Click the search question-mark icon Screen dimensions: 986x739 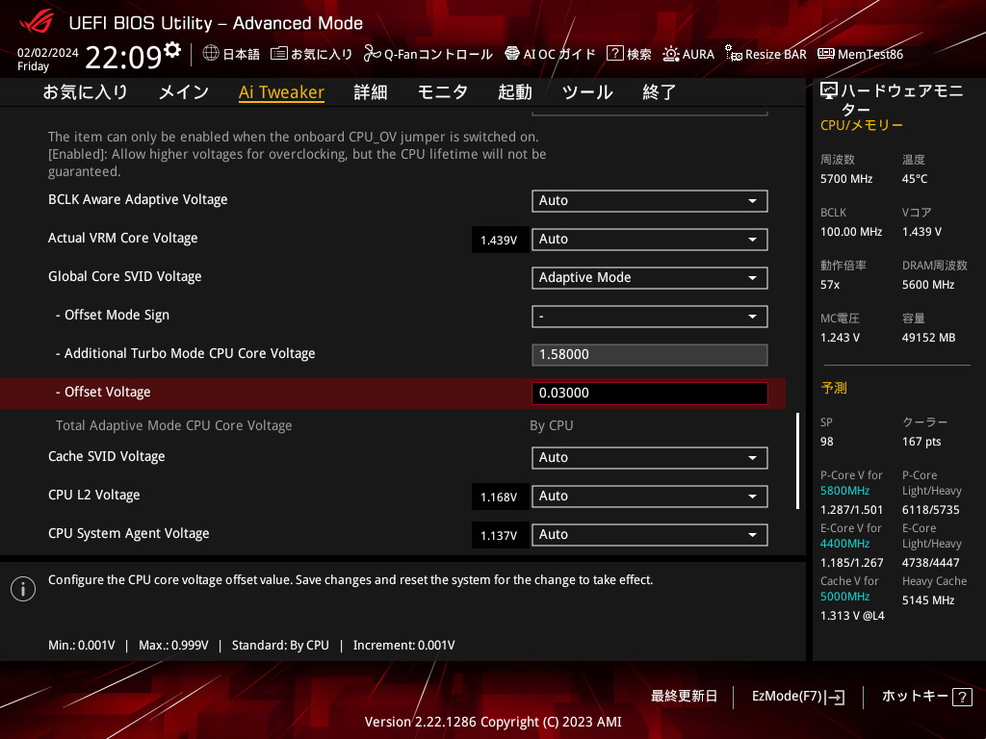click(x=614, y=54)
